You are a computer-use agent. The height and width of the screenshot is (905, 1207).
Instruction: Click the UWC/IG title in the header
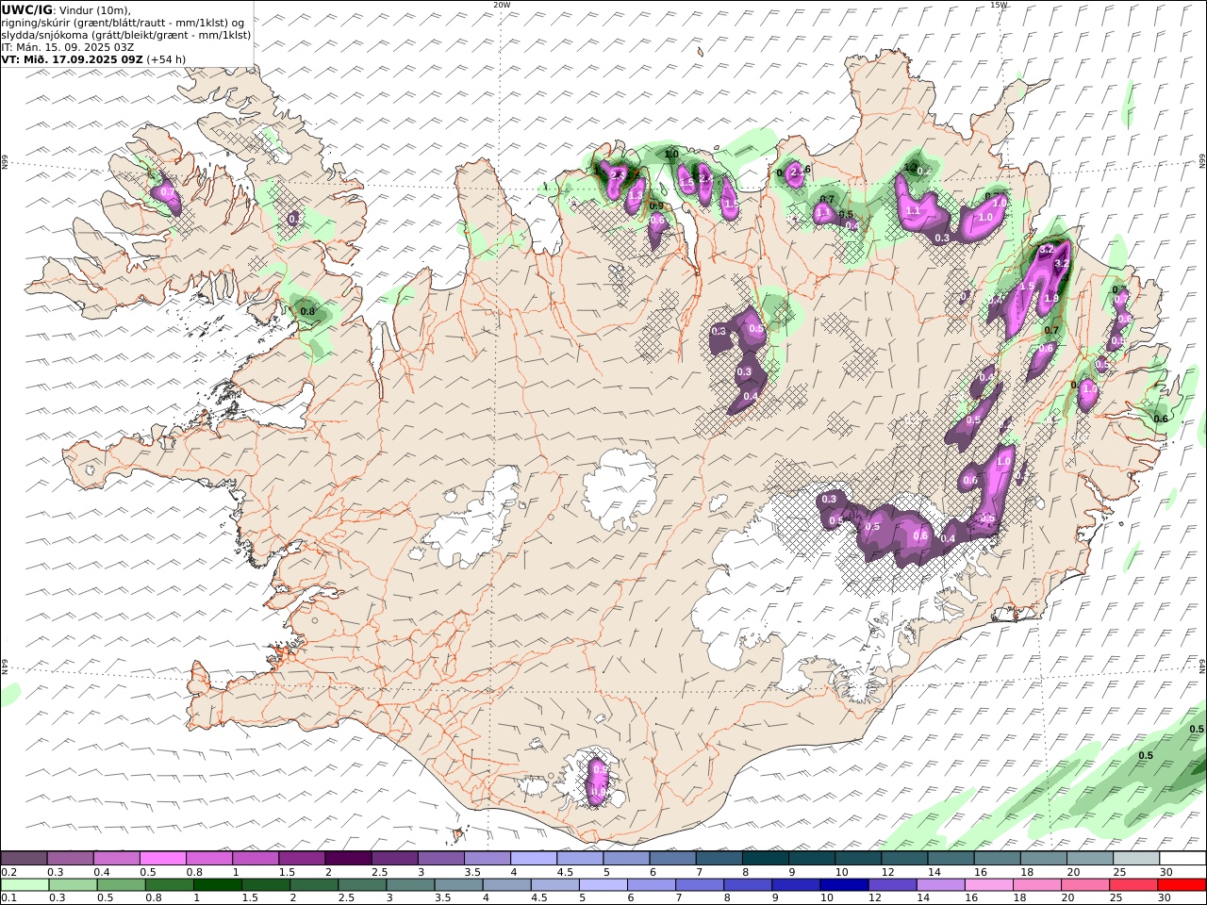click(x=27, y=9)
